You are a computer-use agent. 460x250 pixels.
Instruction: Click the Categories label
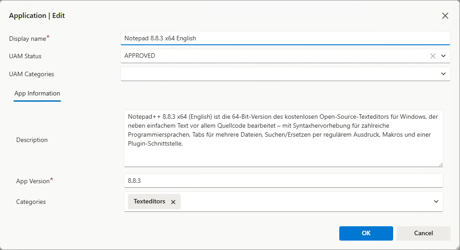(x=31, y=202)
